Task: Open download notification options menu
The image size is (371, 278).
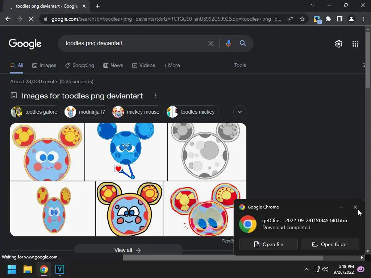Action: tap(341, 207)
